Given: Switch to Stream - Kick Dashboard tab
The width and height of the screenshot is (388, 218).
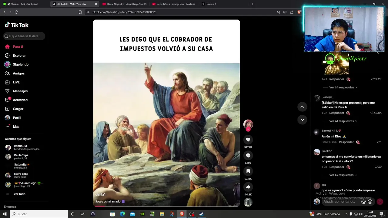Looking at the screenshot, I should 24,4.
